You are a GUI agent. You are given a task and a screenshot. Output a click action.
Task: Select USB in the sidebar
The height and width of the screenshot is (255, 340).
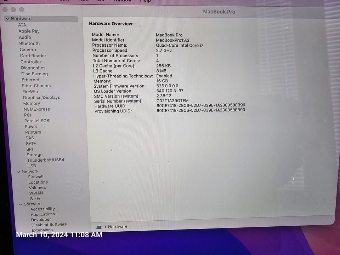[32, 166]
